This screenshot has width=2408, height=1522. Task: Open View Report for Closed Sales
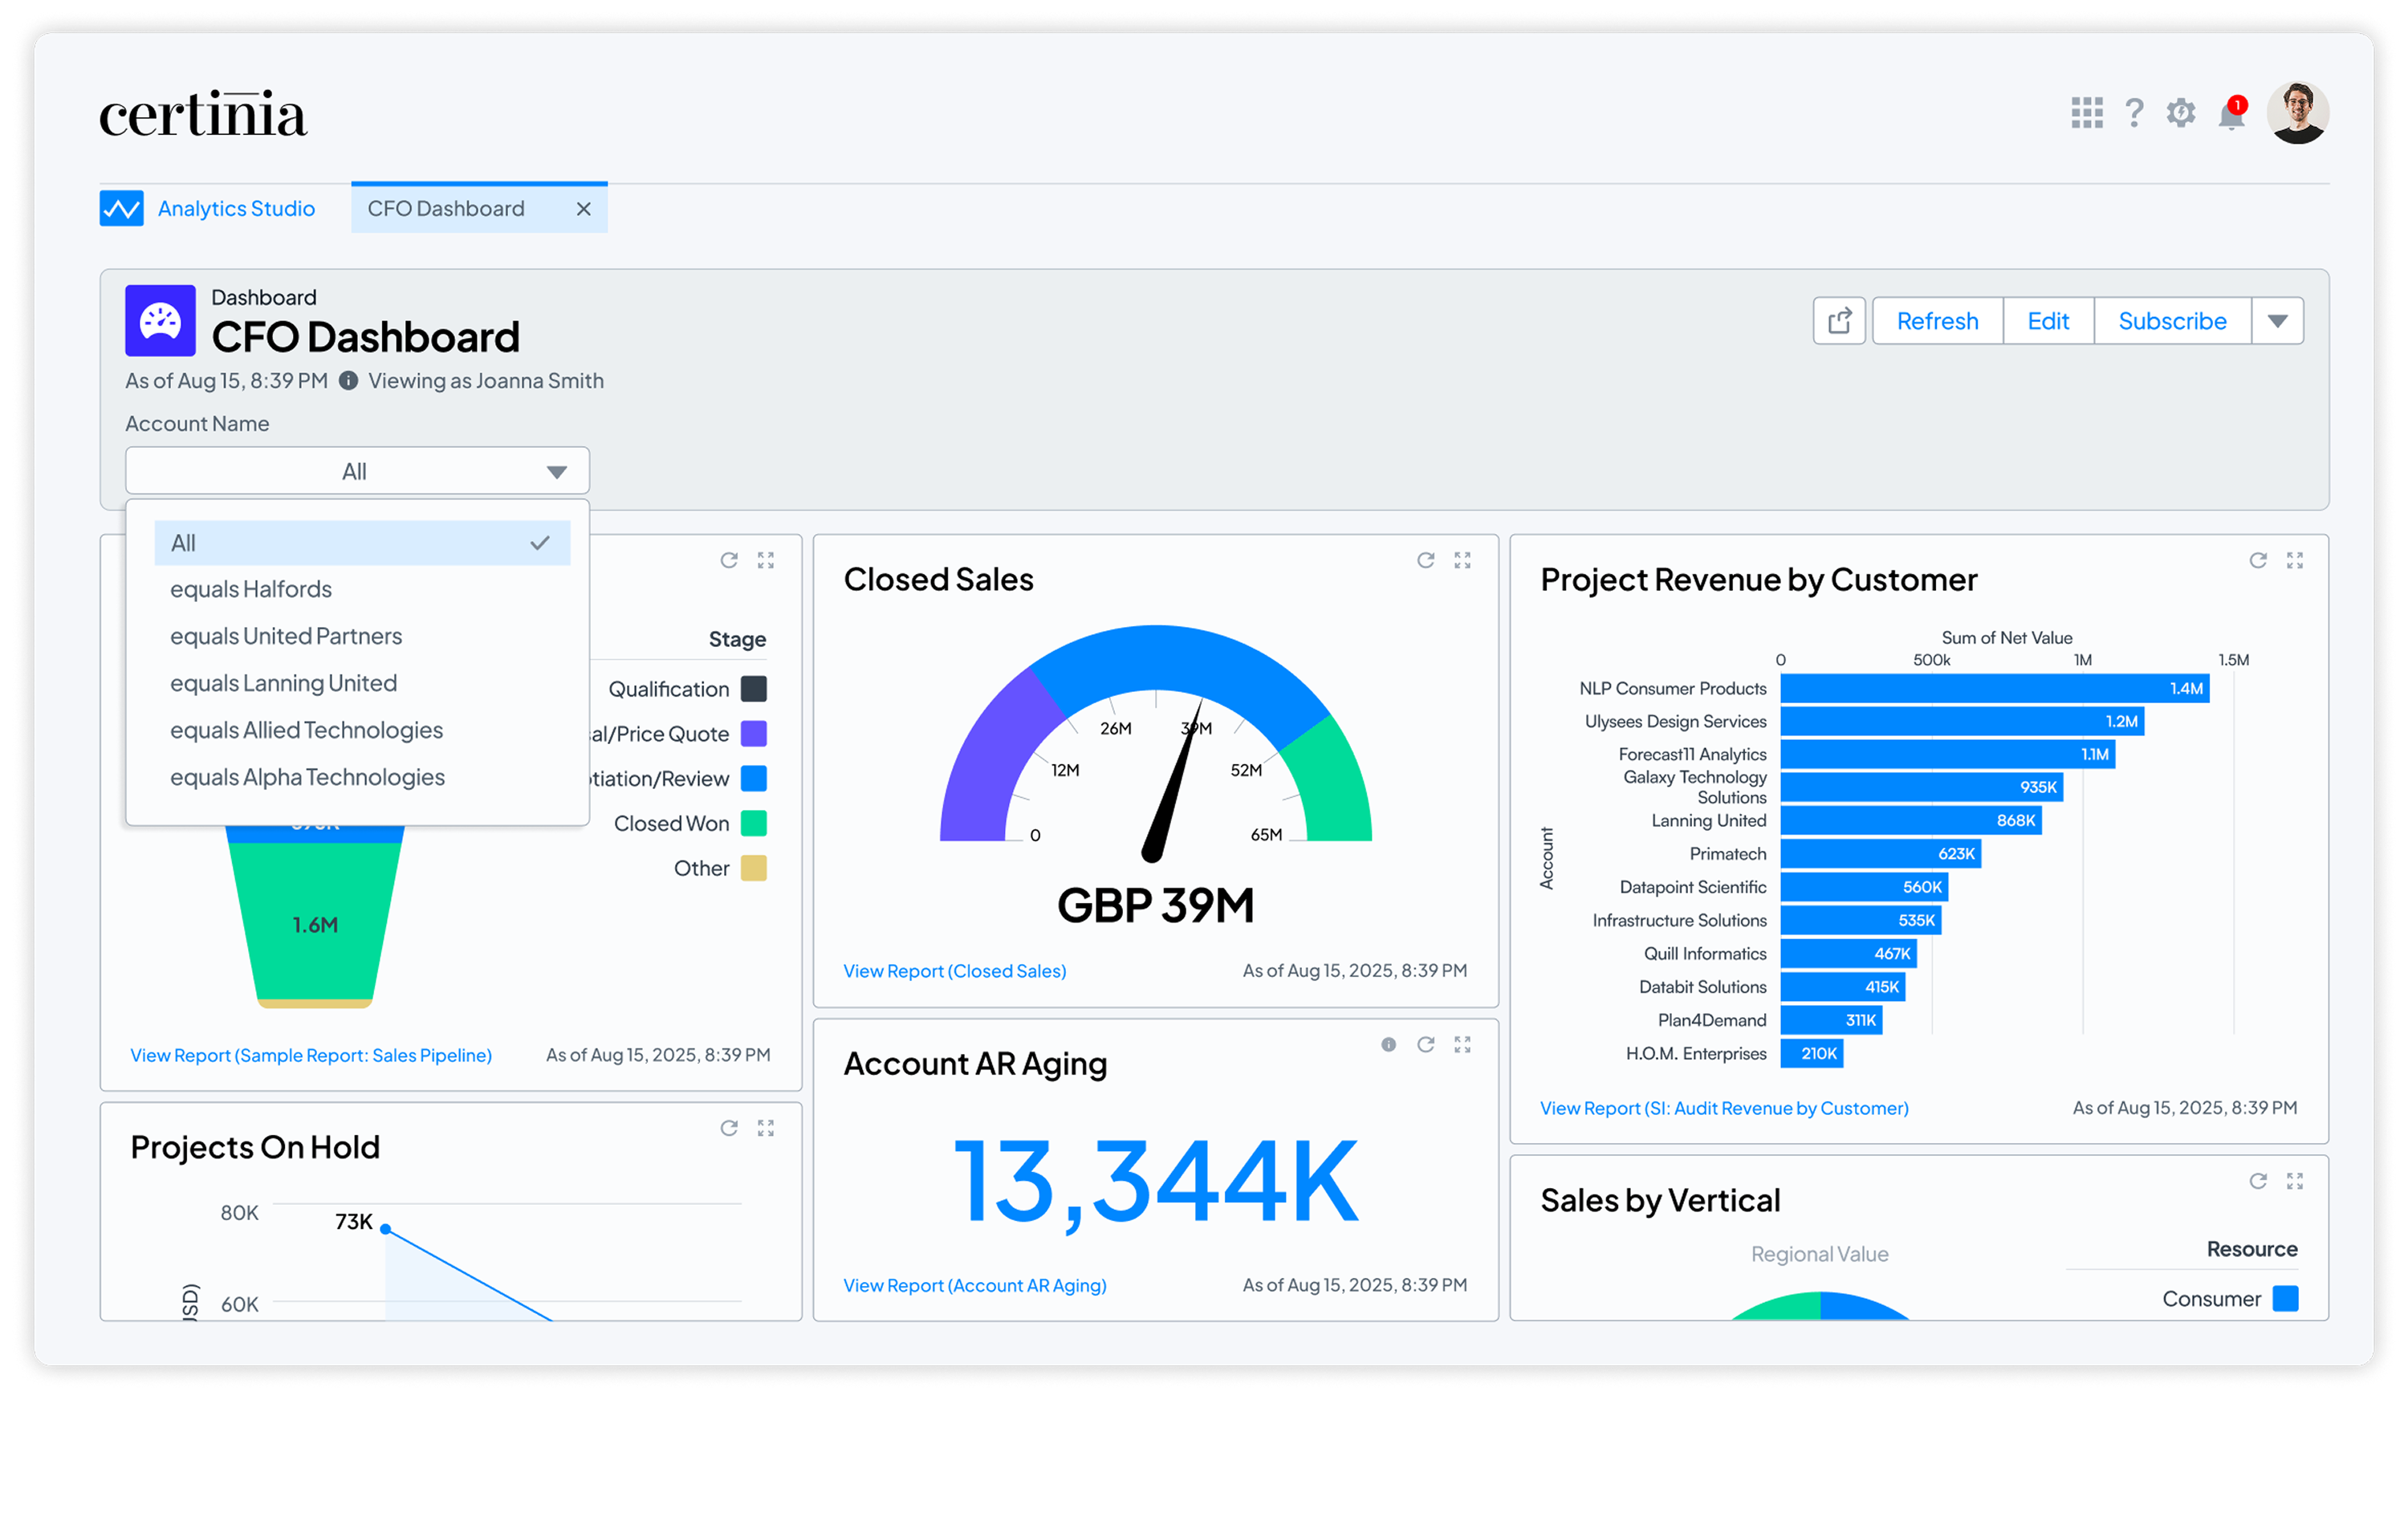[x=954, y=970]
